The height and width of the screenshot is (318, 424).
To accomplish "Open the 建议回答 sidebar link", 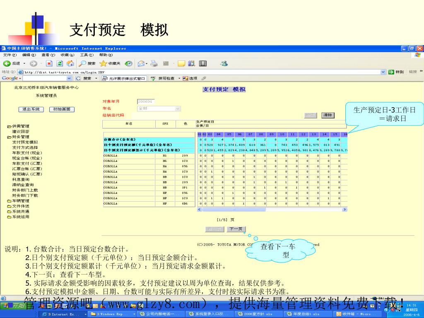I will pyautogui.click(x=21, y=132).
